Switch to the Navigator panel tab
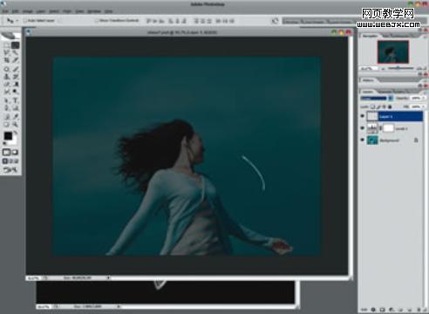 (x=371, y=36)
